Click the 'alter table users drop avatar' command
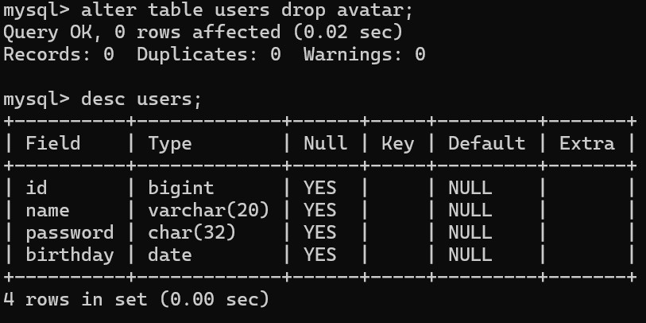 tap(246, 11)
